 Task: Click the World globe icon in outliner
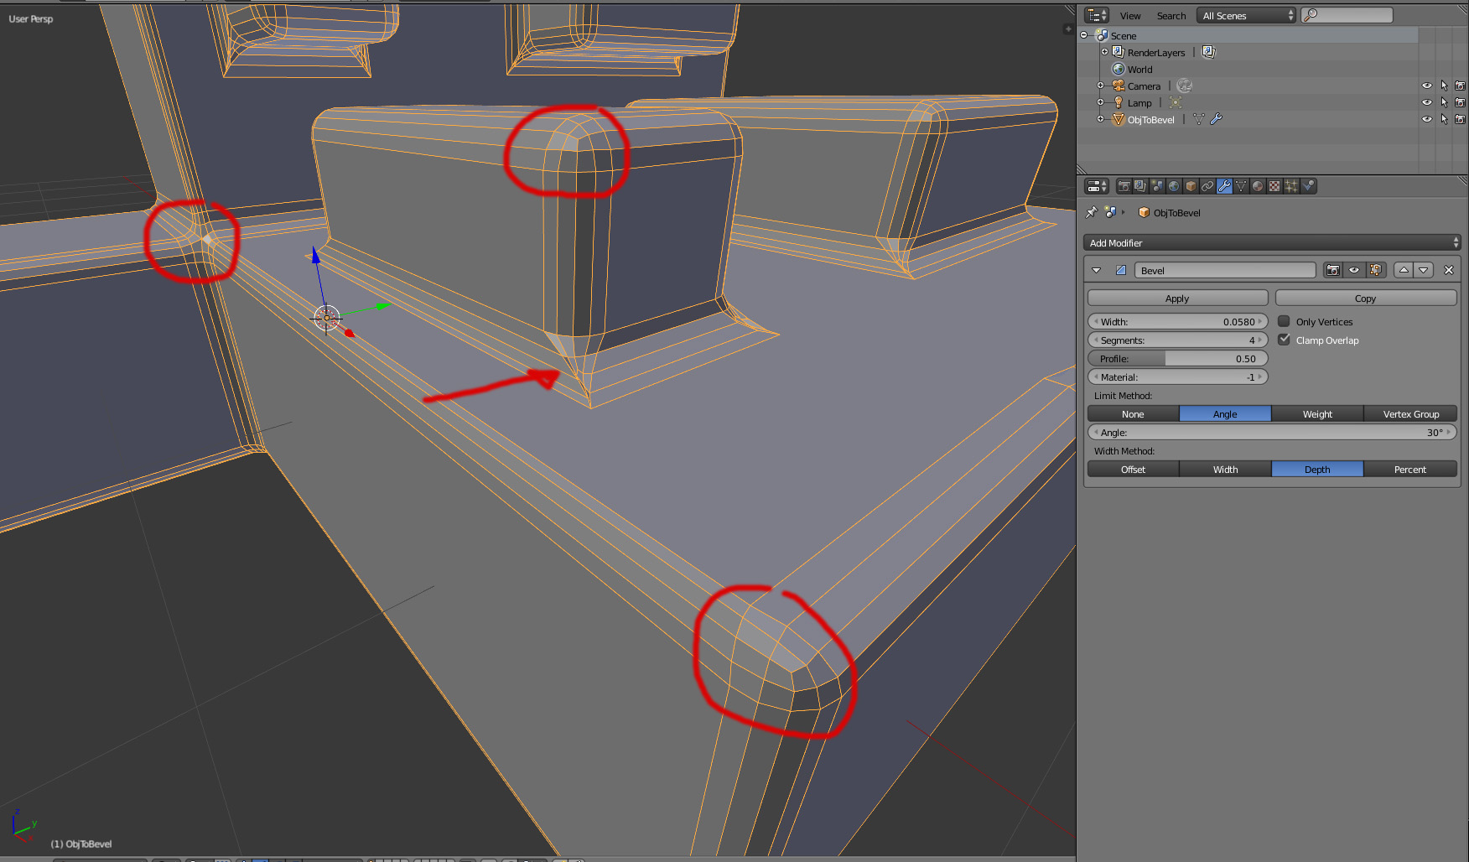point(1119,69)
